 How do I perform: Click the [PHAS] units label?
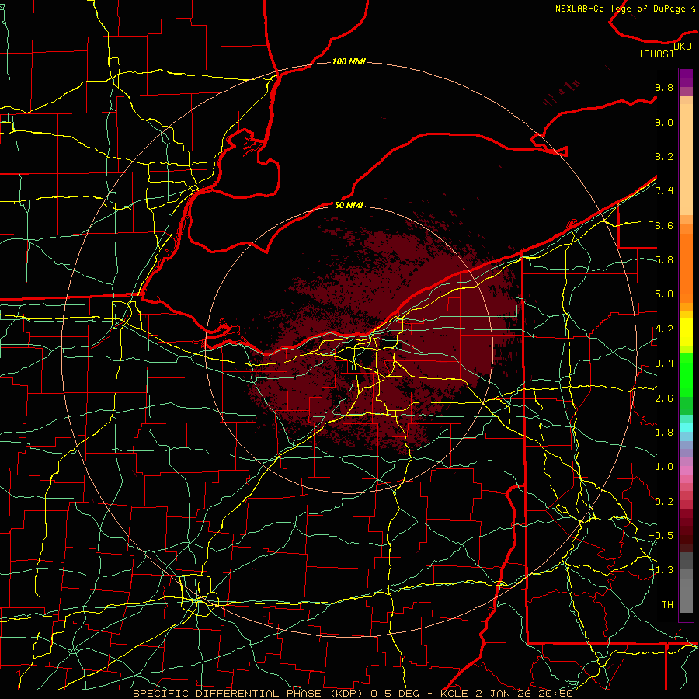[x=656, y=54]
